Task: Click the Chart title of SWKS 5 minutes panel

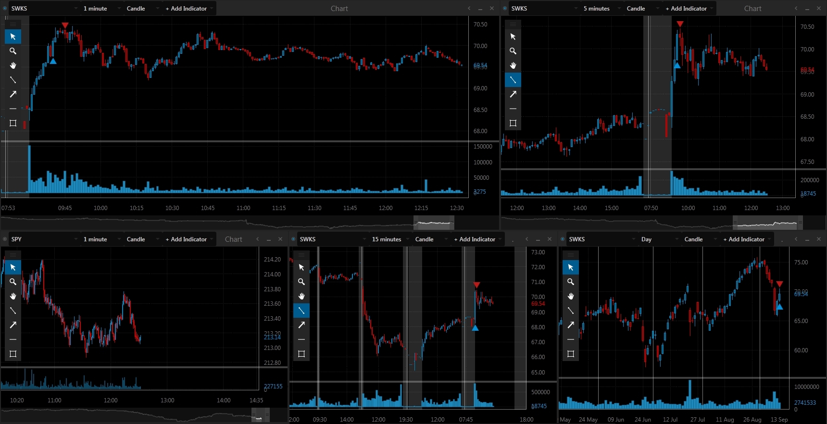Action: (752, 8)
